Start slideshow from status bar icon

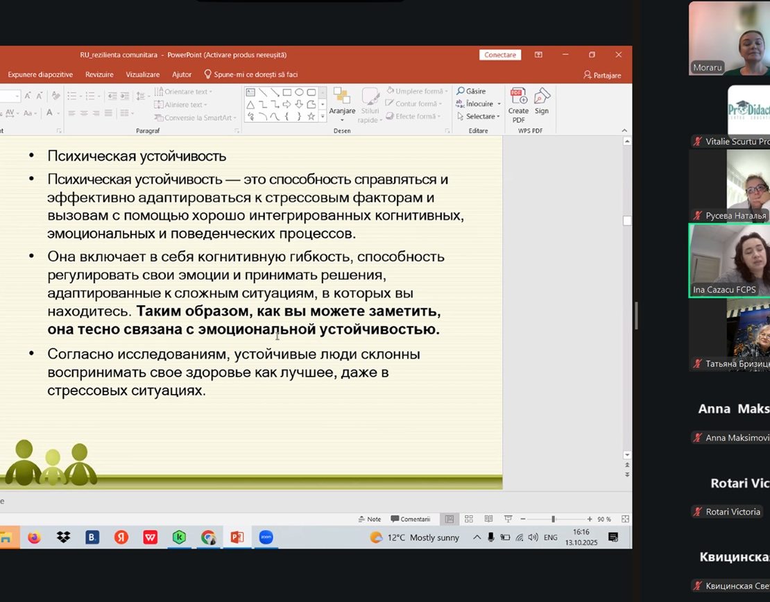(x=508, y=519)
